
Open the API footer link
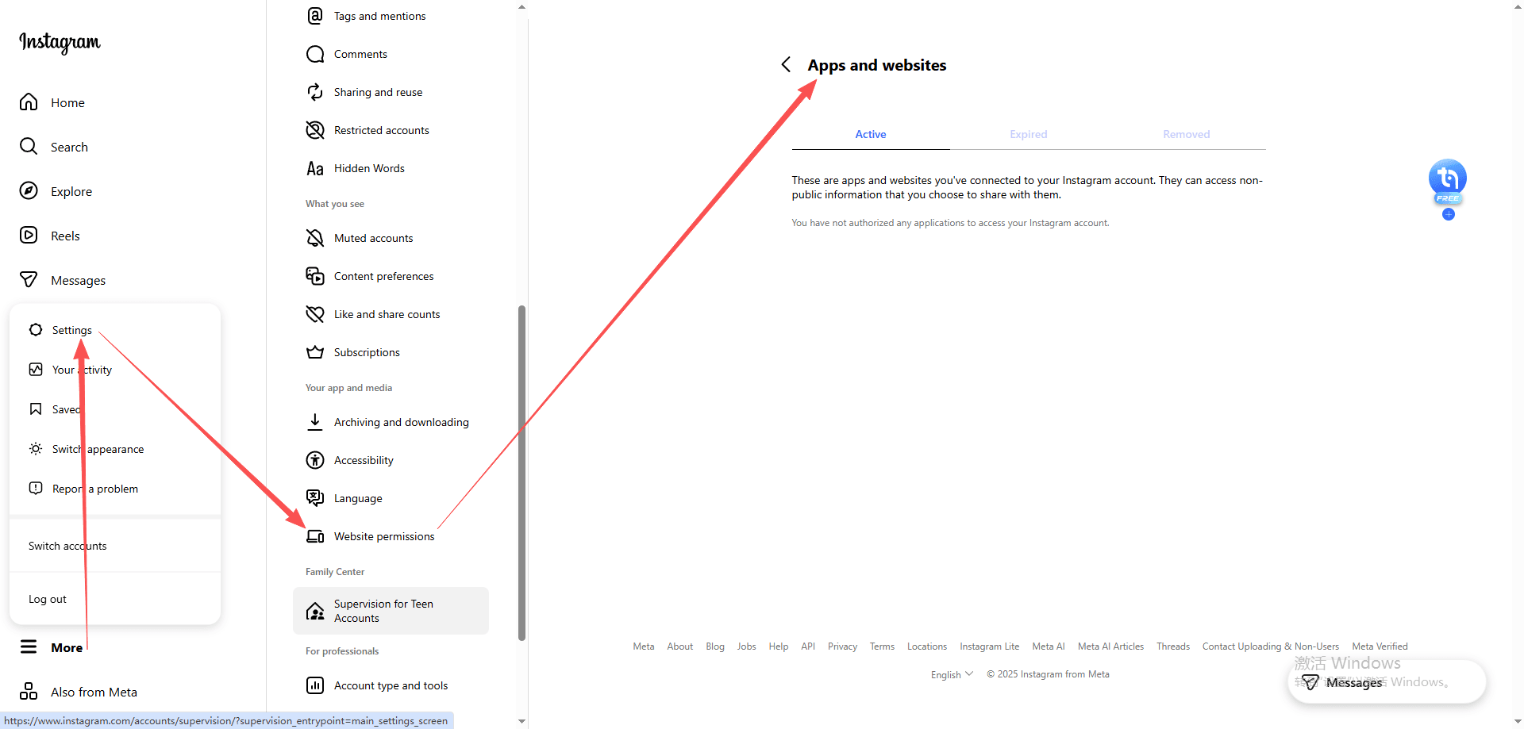coord(808,647)
